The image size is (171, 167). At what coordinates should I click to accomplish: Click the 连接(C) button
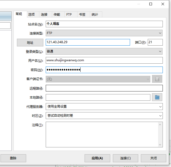(125, 158)
